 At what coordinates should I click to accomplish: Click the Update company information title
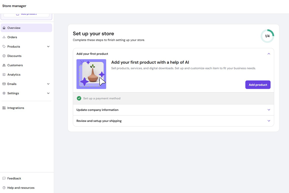click(97, 110)
